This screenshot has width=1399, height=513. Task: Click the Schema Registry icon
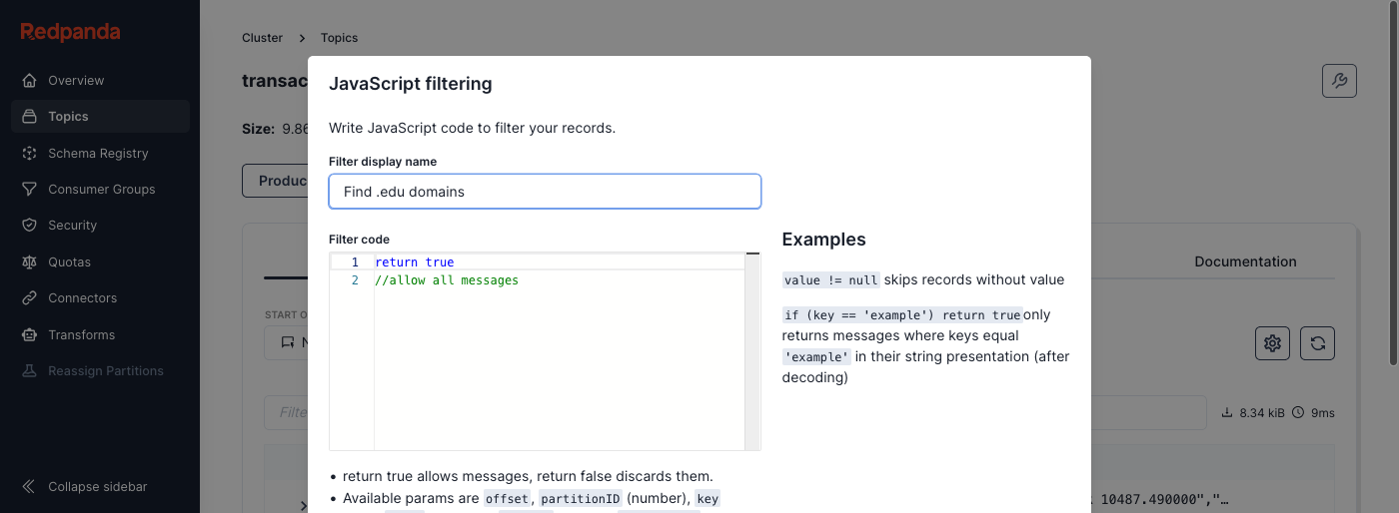tap(29, 153)
